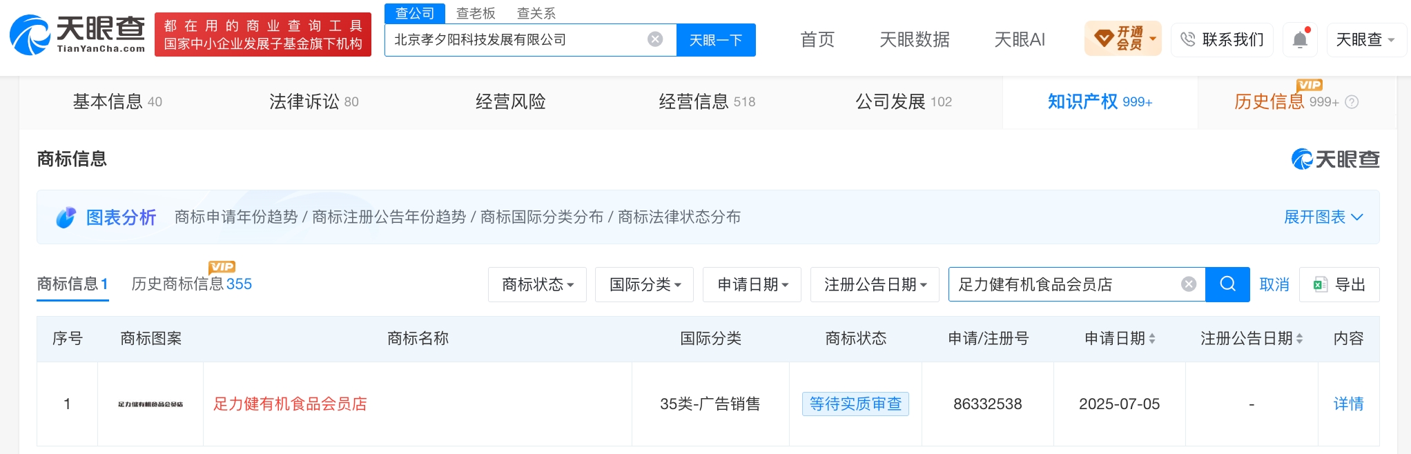The height and width of the screenshot is (454, 1411).
Task: Click 取消 to cancel the trademark search
Action: tap(1274, 284)
